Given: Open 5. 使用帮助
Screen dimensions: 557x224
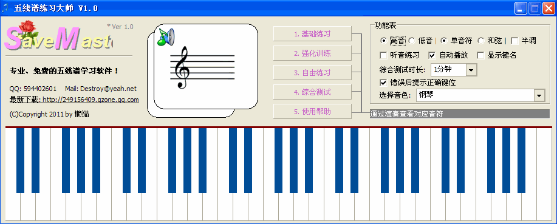Looking at the screenshot, I should click(312, 112).
